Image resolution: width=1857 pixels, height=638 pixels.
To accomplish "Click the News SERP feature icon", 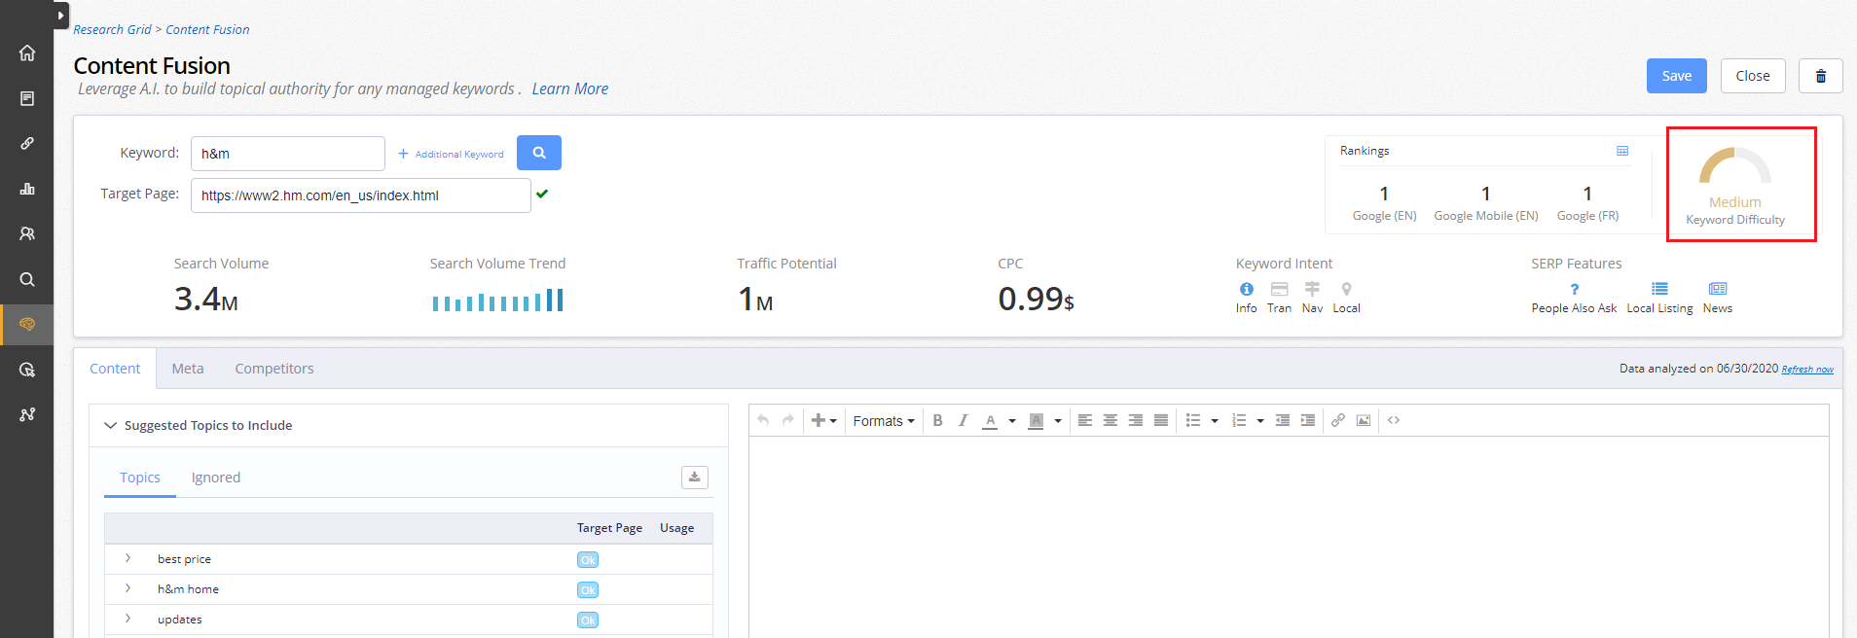I will (x=1718, y=289).
